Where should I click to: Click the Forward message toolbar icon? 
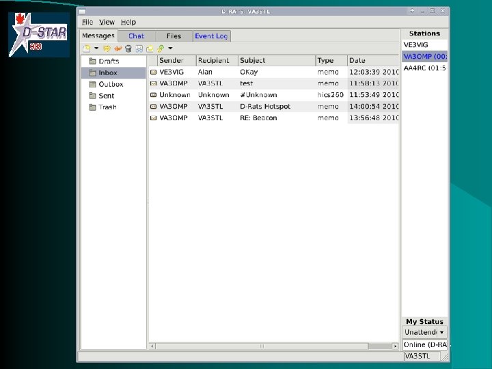tap(107, 49)
